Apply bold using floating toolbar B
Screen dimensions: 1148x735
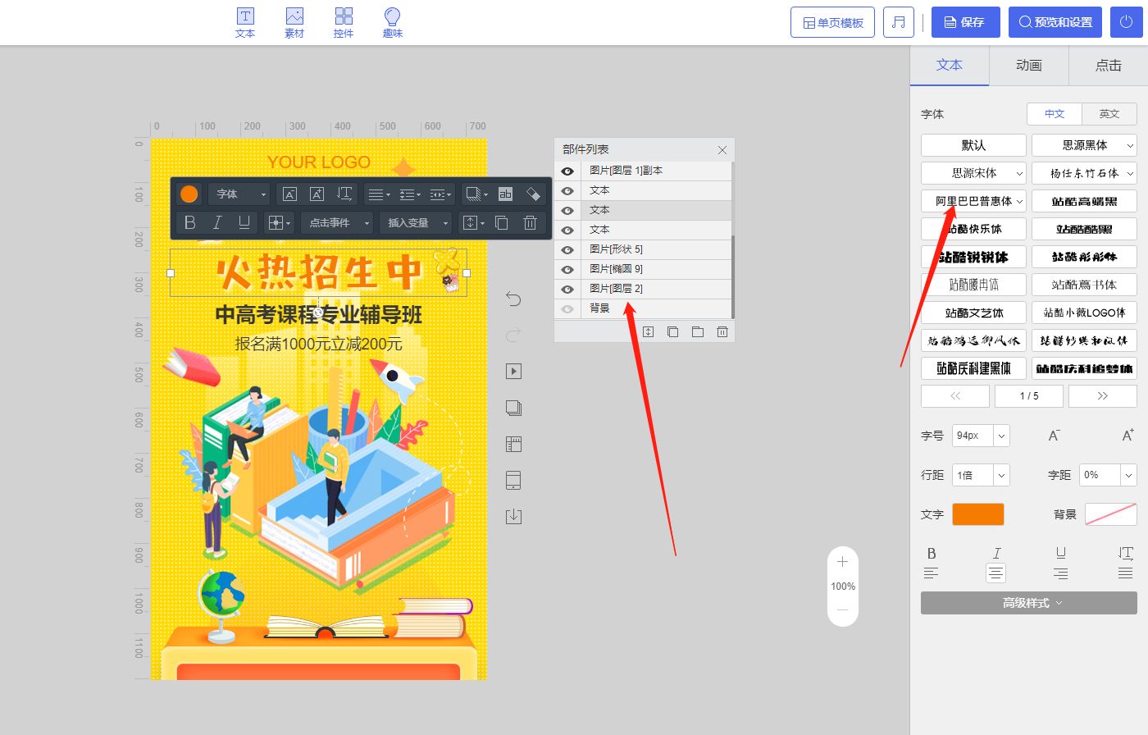click(189, 222)
